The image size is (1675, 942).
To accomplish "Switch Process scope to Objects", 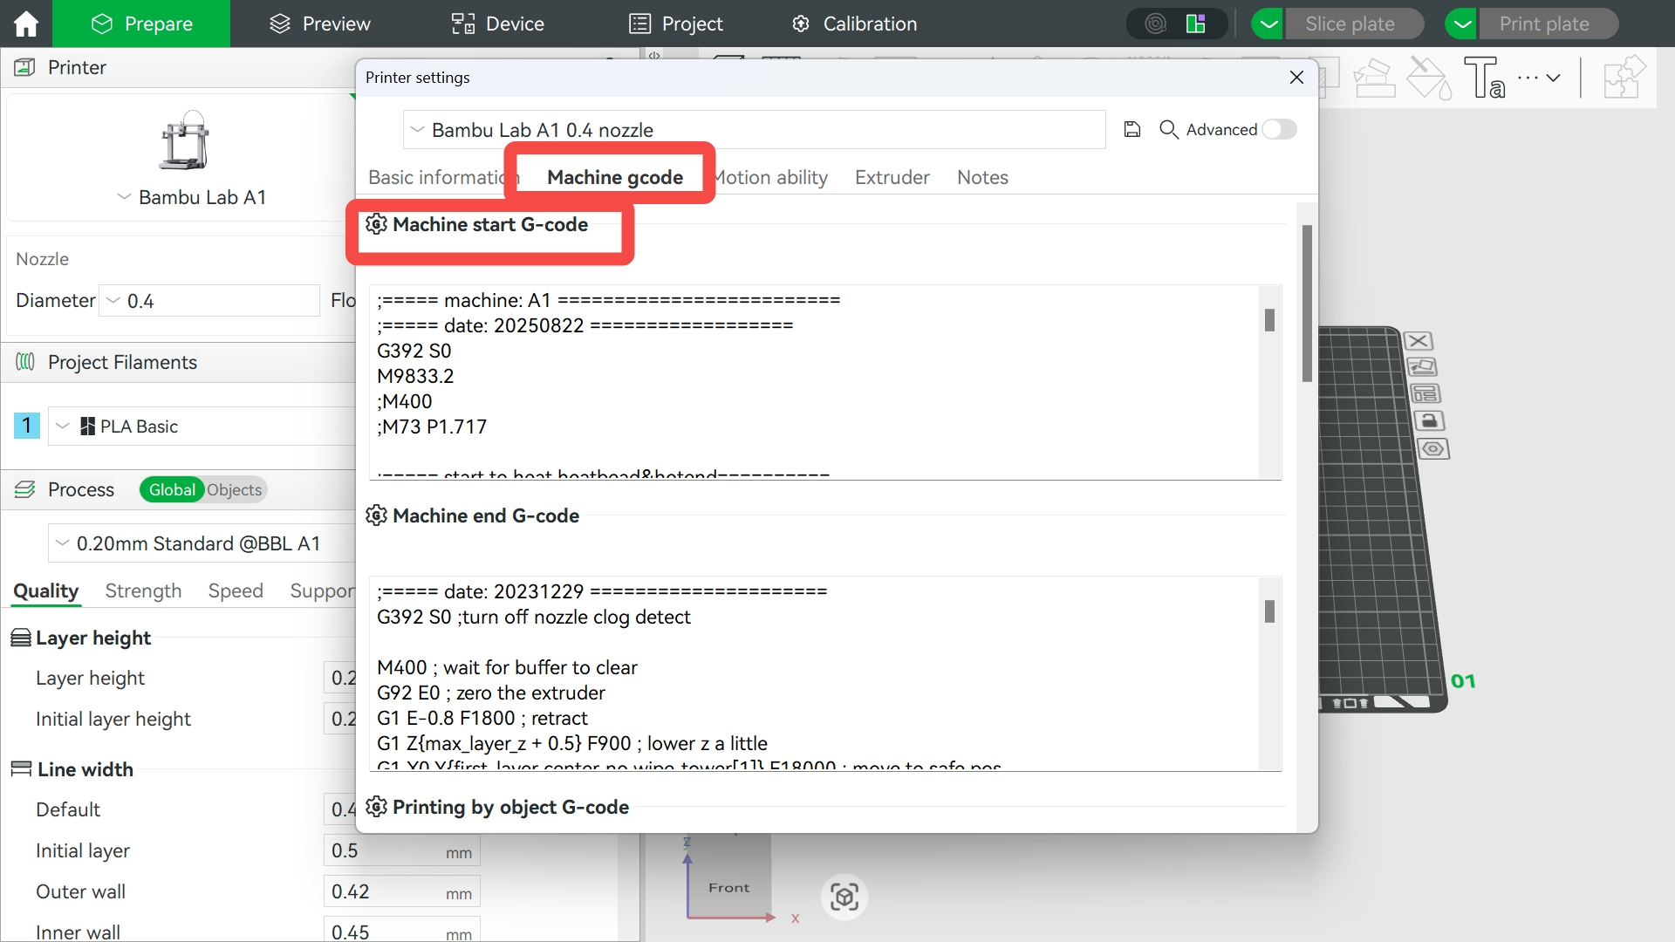I will [235, 489].
